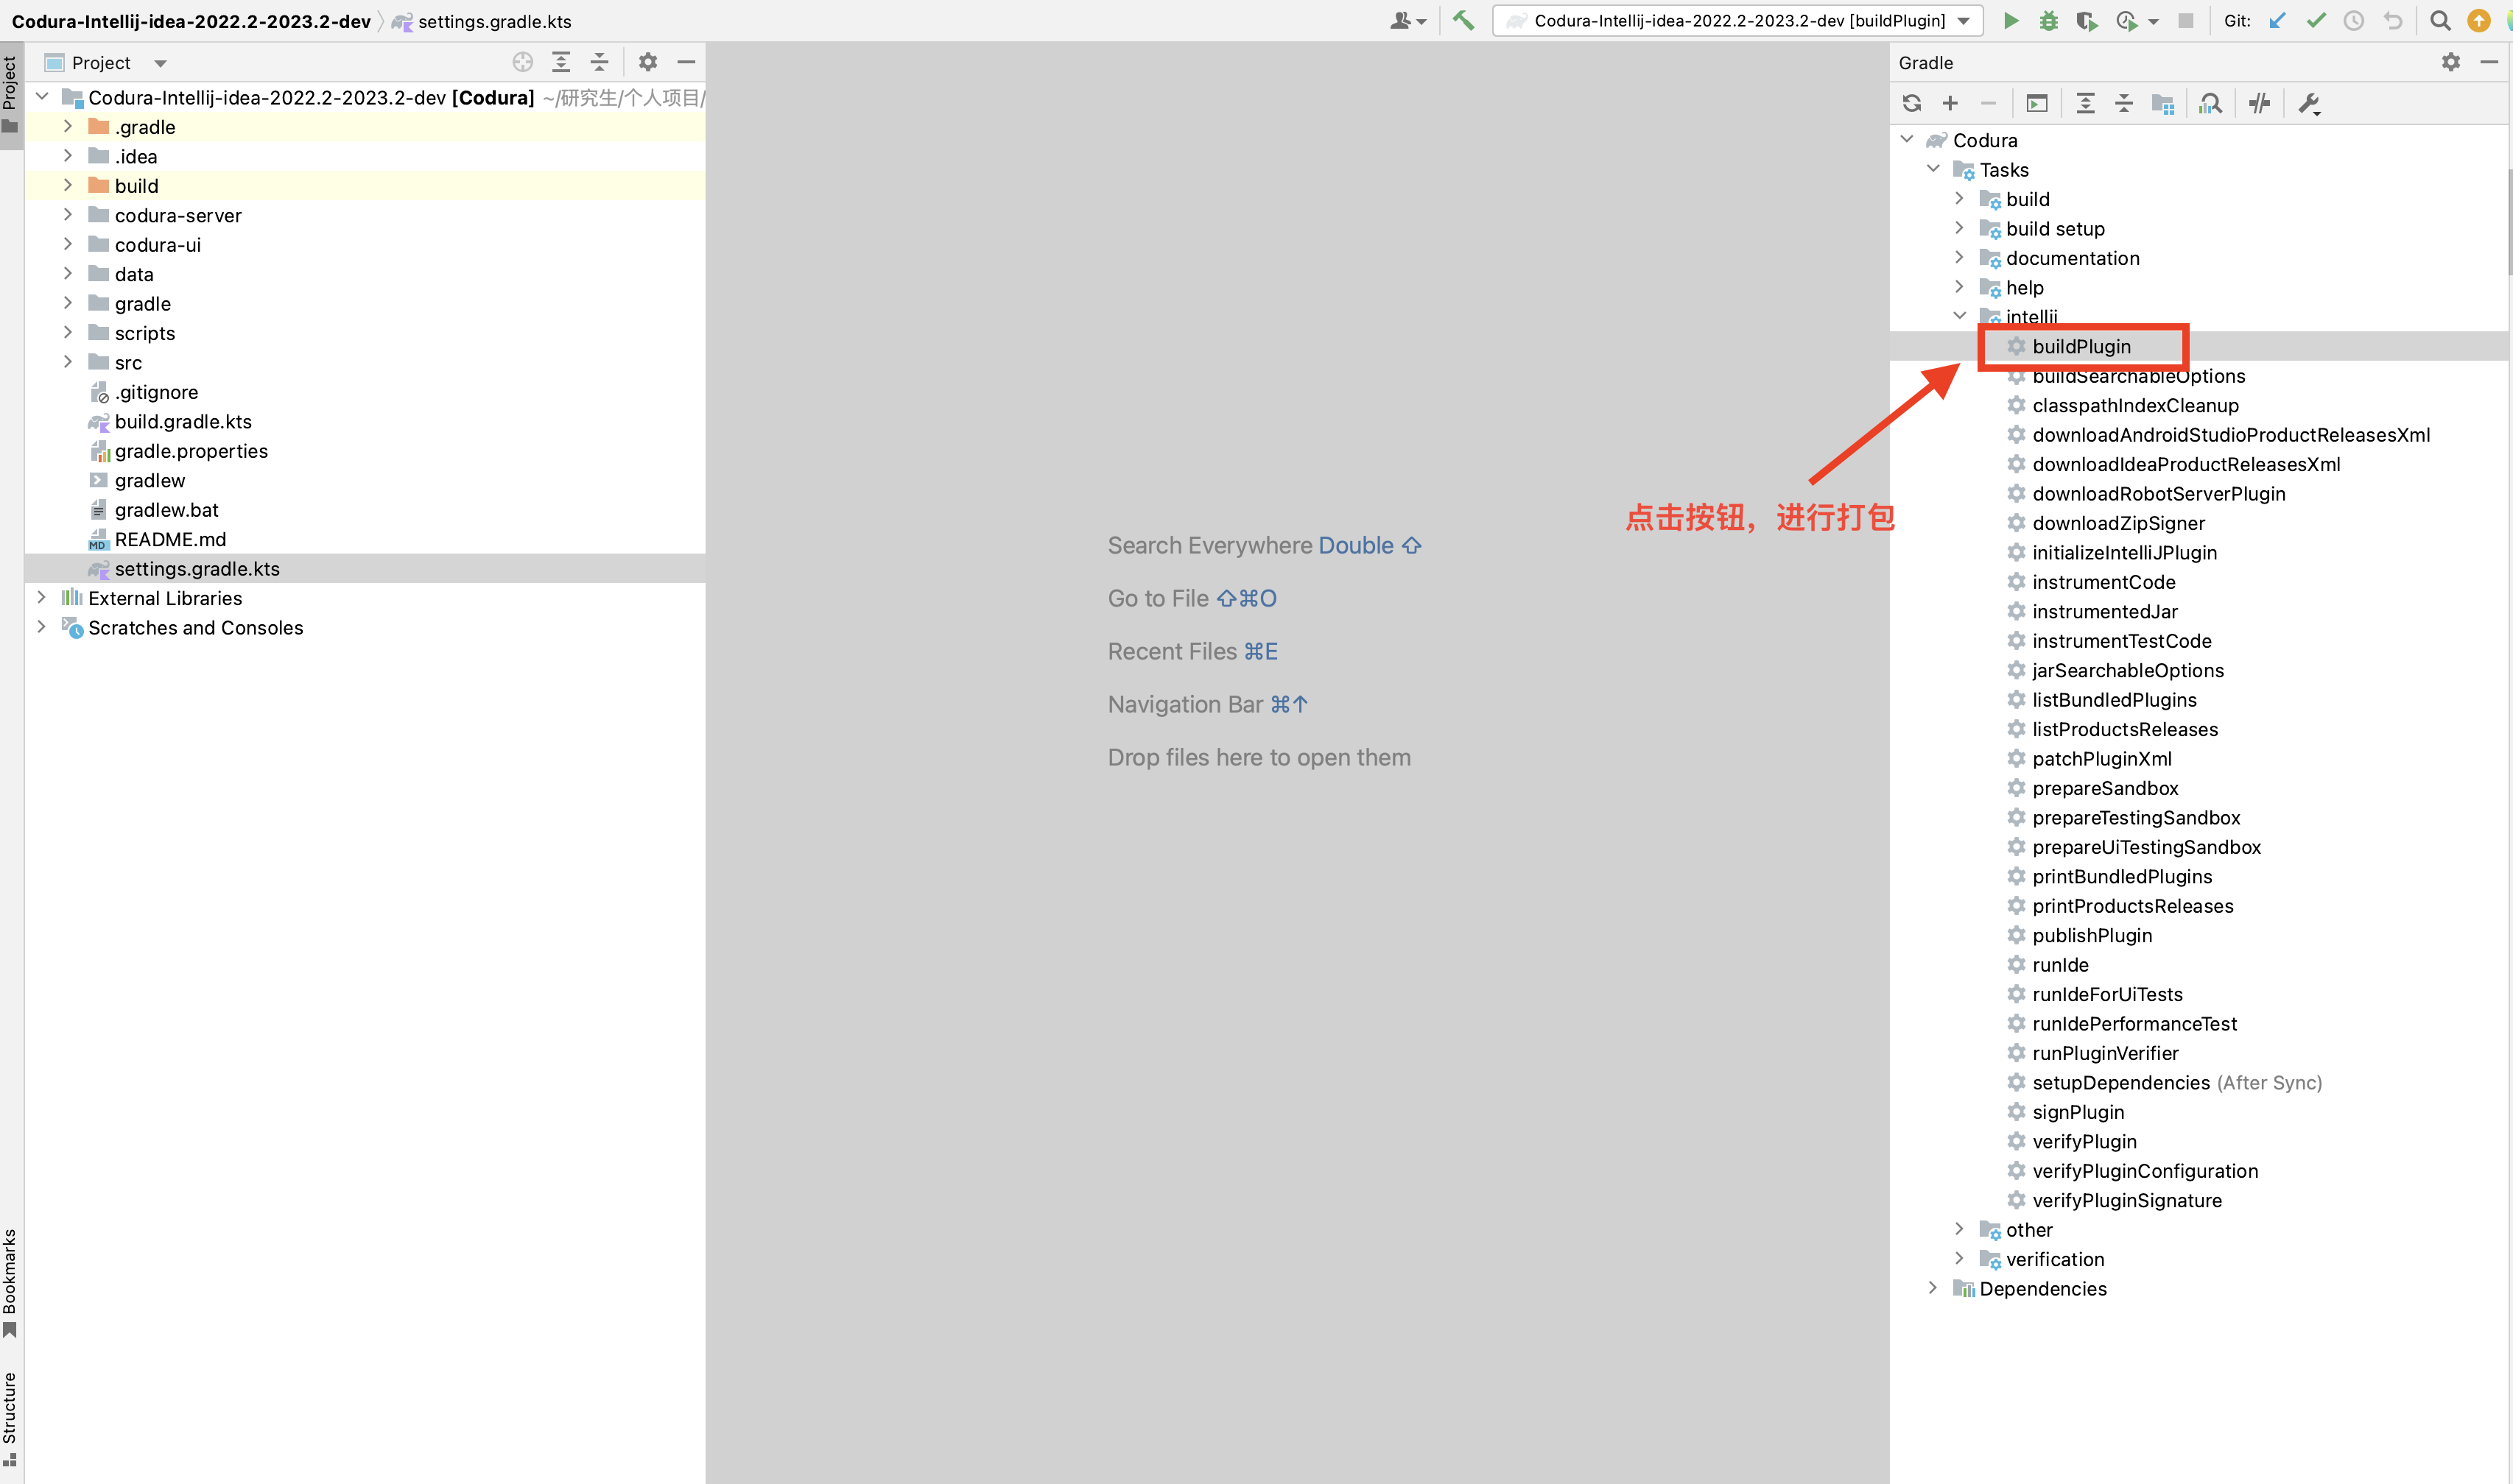Click the Gradle toolbar icon left of the analyze magnifier
The width and height of the screenshot is (2513, 1484).
point(2163,103)
